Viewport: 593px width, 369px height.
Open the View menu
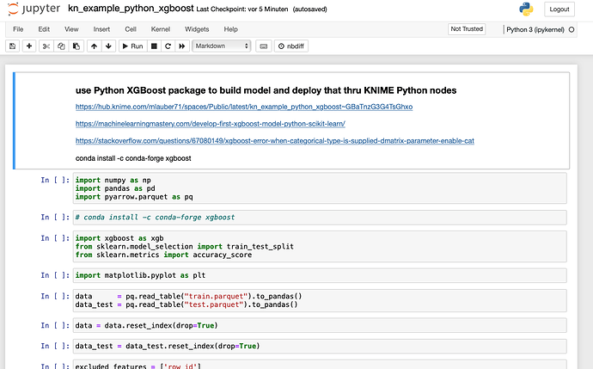[x=71, y=29]
